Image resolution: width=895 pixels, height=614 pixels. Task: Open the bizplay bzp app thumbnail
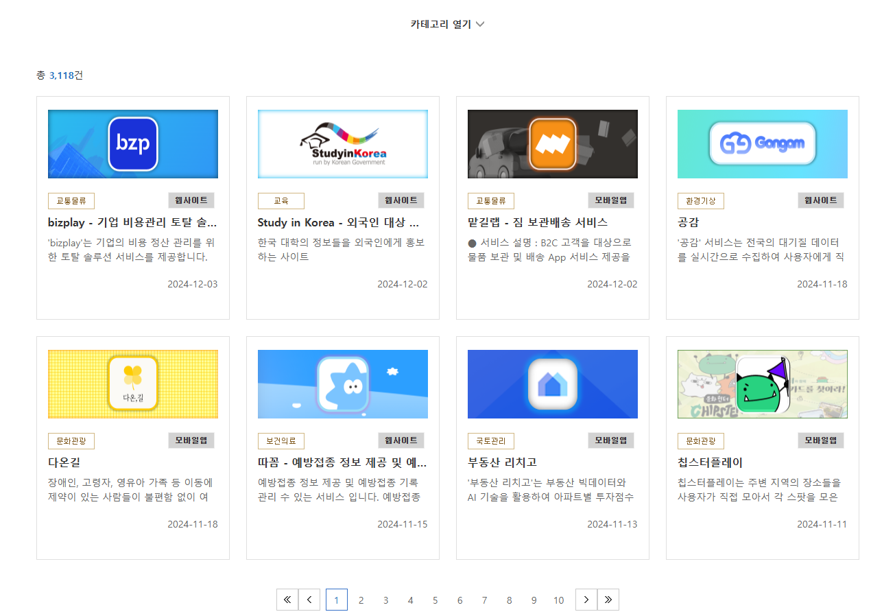(133, 144)
